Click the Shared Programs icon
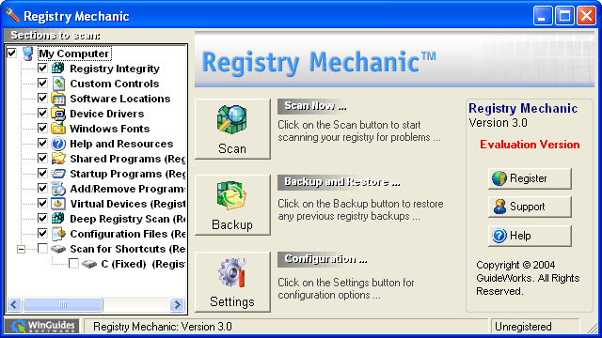 [x=58, y=159]
